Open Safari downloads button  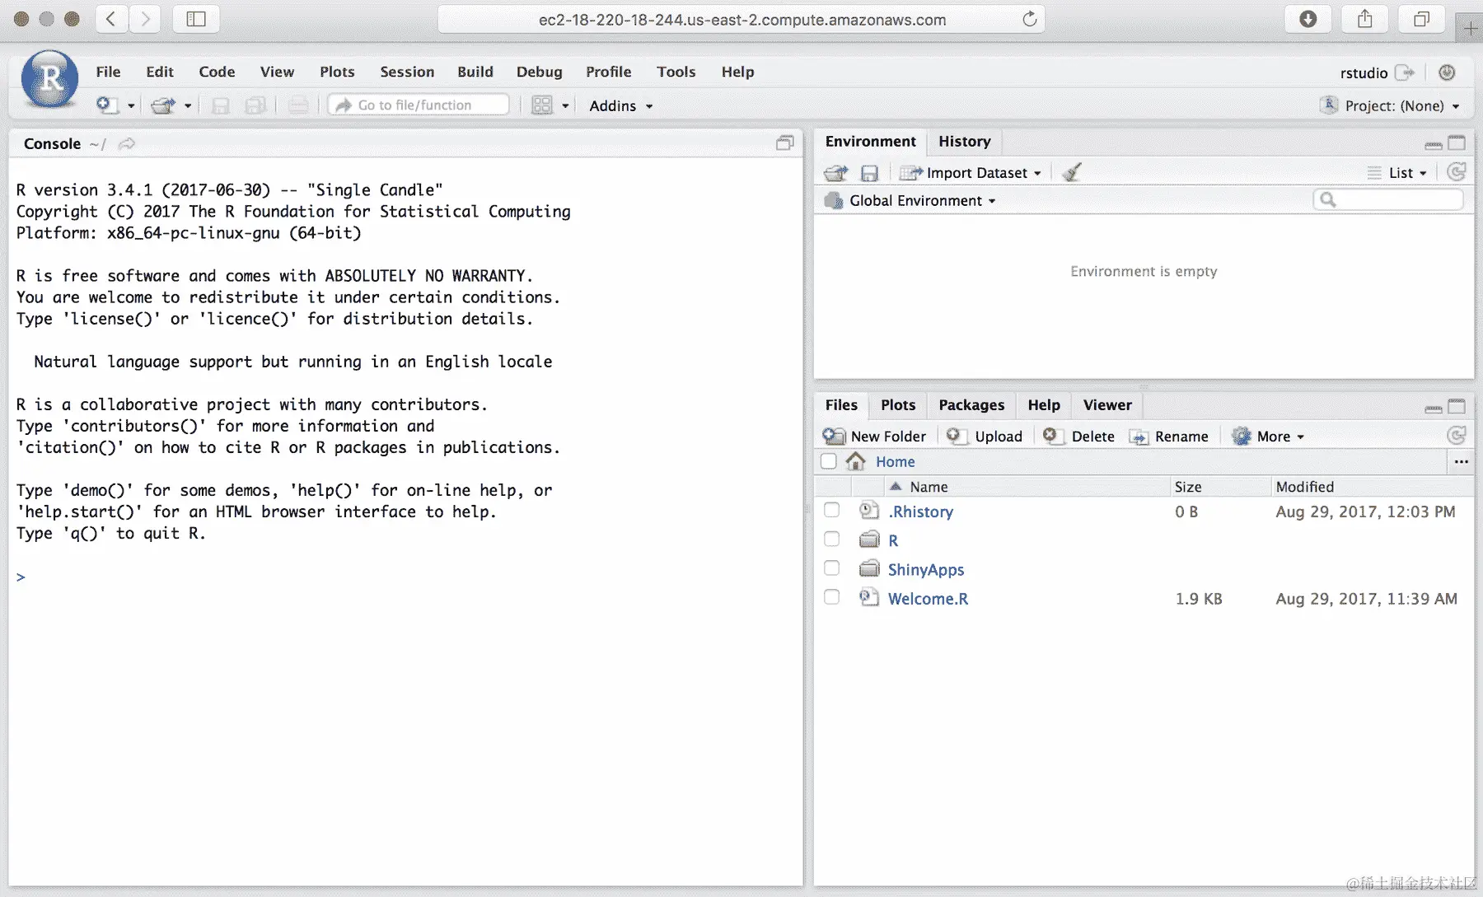(1308, 19)
